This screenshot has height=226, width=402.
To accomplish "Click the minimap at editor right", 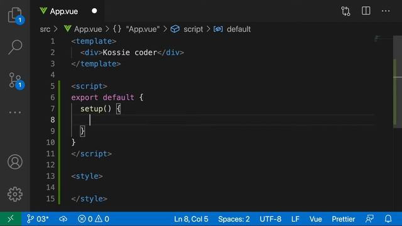I will [x=383, y=39].
